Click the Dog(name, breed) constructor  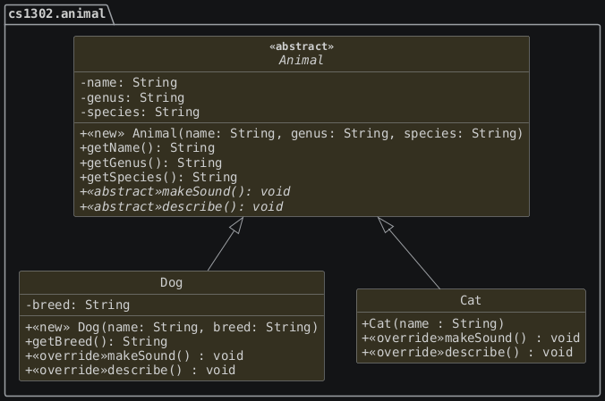point(172,328)
